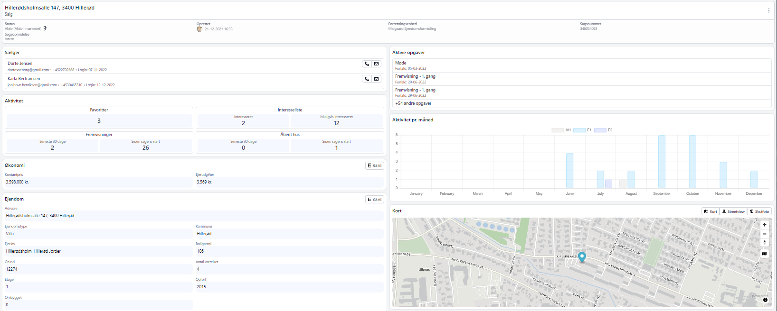Call seller Dorte Jensen via phone icon
This screenshot has height=311, width=777.
point(367,64)
